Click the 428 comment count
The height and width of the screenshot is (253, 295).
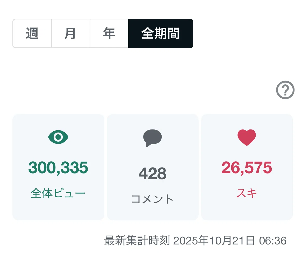[153, 174]
